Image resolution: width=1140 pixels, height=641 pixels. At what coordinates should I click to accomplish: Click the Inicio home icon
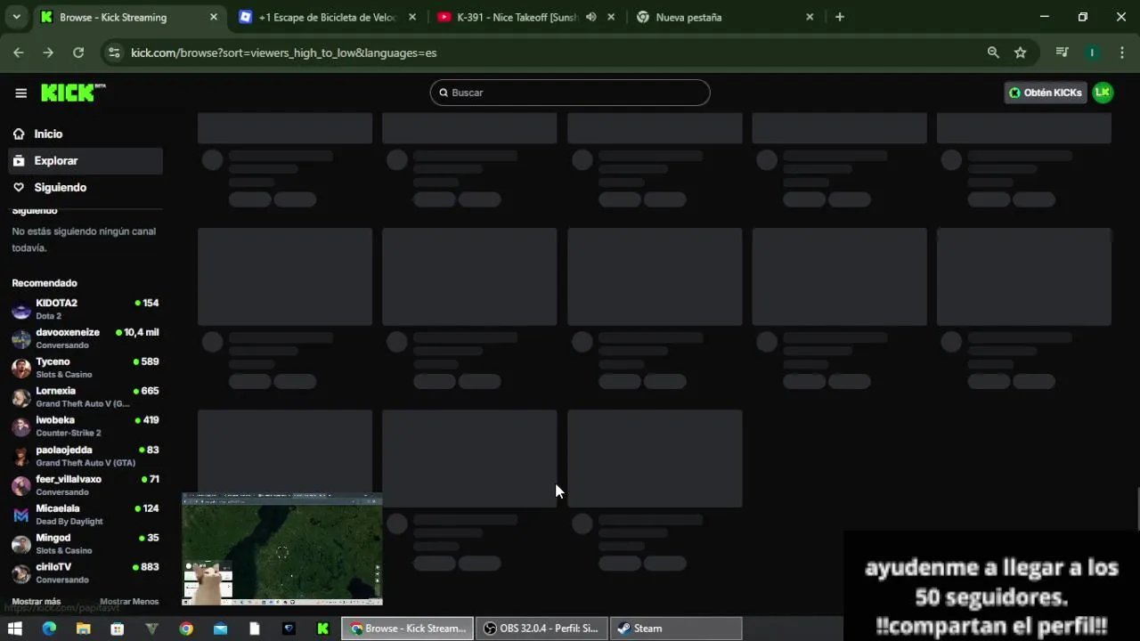tap(19, 134)
